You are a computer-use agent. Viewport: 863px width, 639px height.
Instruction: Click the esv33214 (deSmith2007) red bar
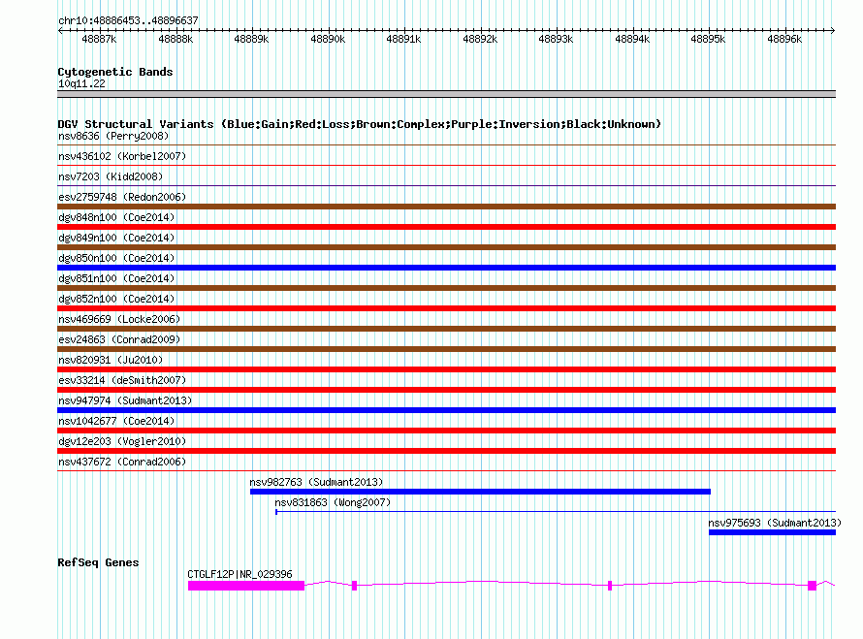[x=446, y=390]
